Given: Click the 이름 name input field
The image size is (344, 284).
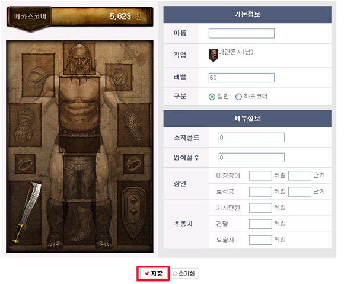Looking at the screenshot, I should point(241,33).
